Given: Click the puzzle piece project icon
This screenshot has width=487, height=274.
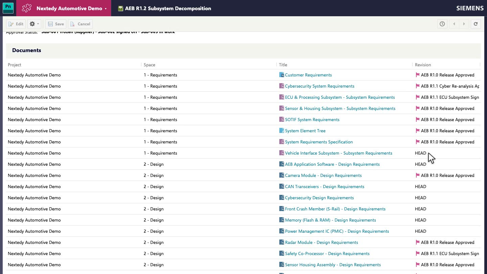Looking at the screenshot, I should pyautogui.click(x=26, y=8).
